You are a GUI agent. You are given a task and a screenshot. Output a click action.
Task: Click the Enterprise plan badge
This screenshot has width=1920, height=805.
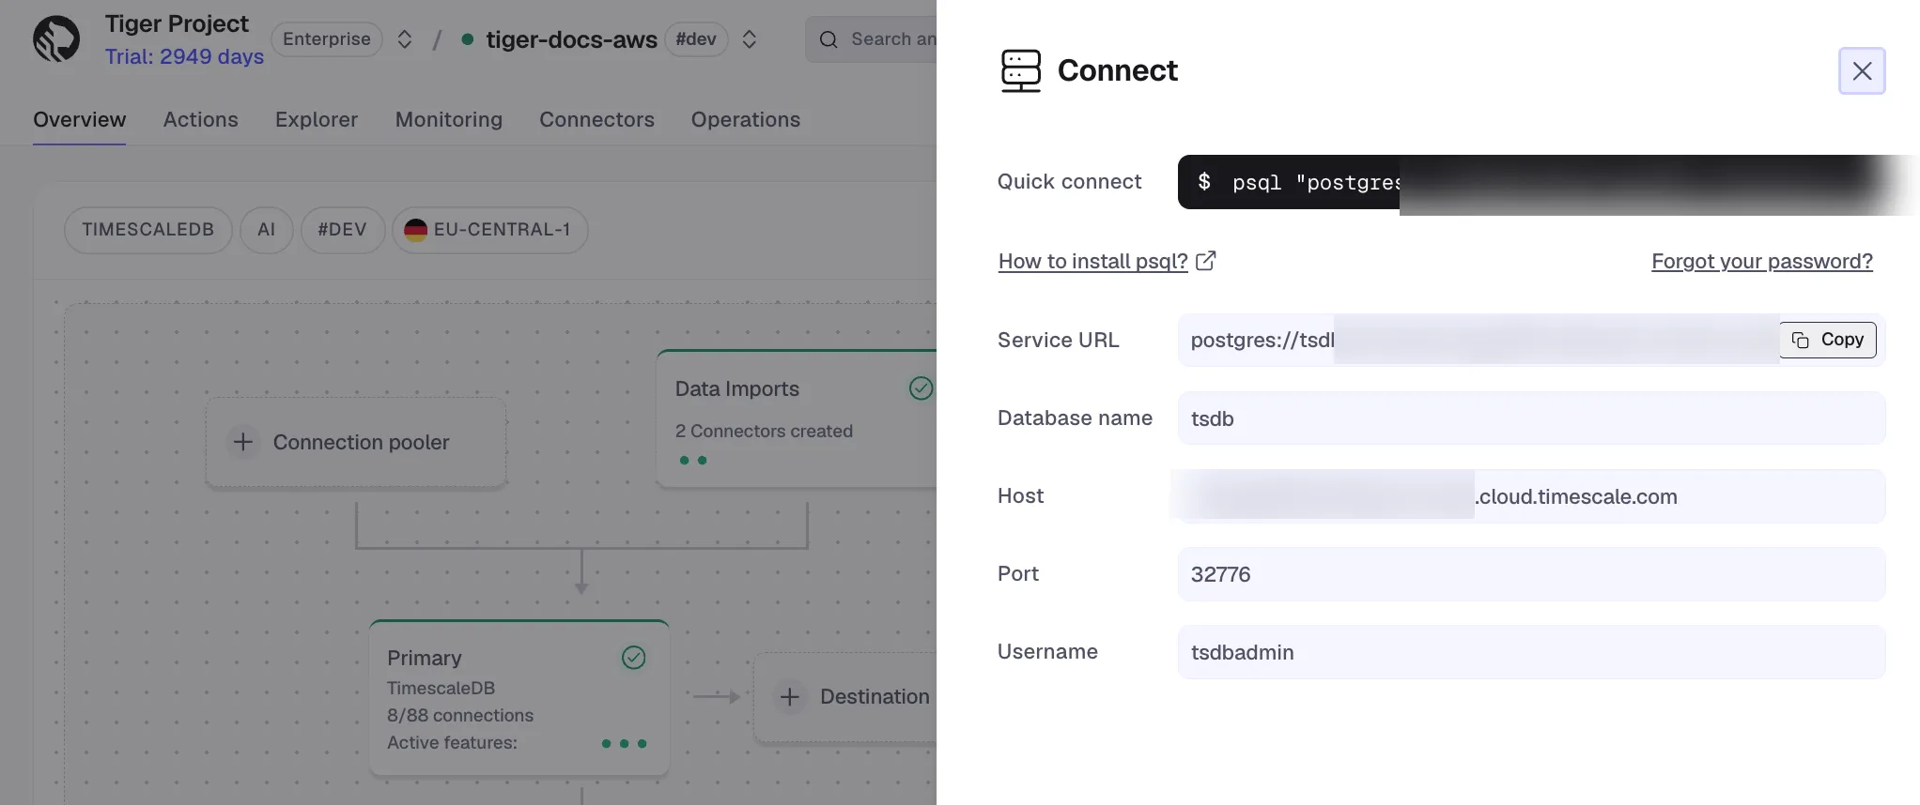coord(327,39)
